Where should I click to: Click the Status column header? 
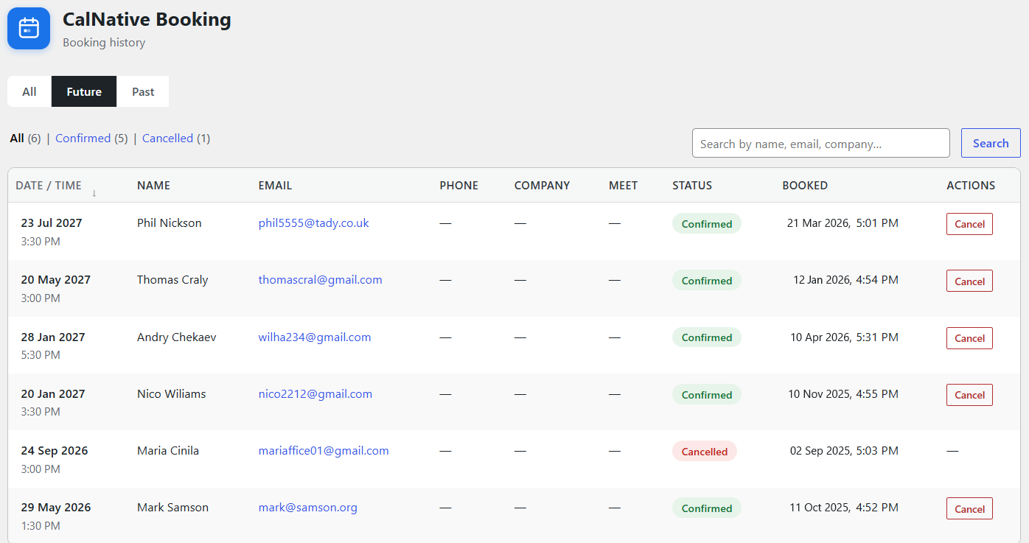(x=692, y=186)
